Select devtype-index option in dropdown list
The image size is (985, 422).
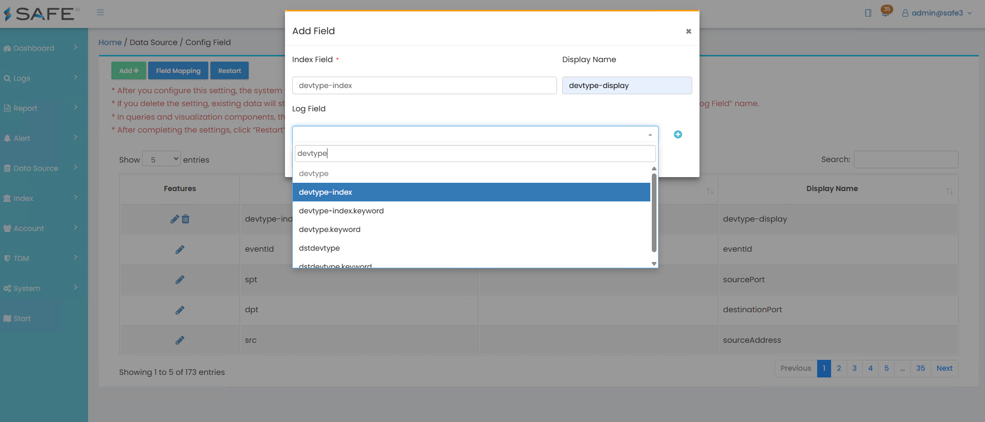472,192
